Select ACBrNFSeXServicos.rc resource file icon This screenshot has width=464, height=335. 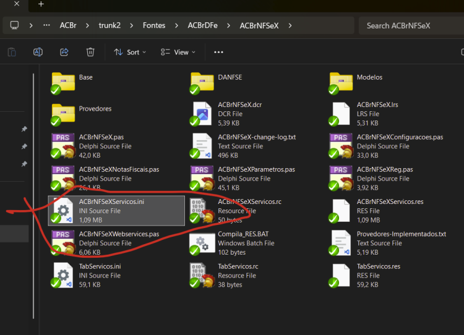[x=202, y=211]
